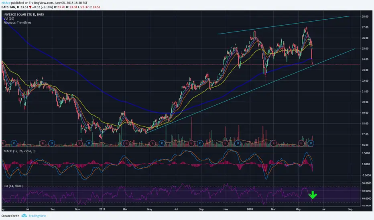Click the dividend marker near June 2016
This screenshot has width=374, height=220.
[x=14, y=143]
